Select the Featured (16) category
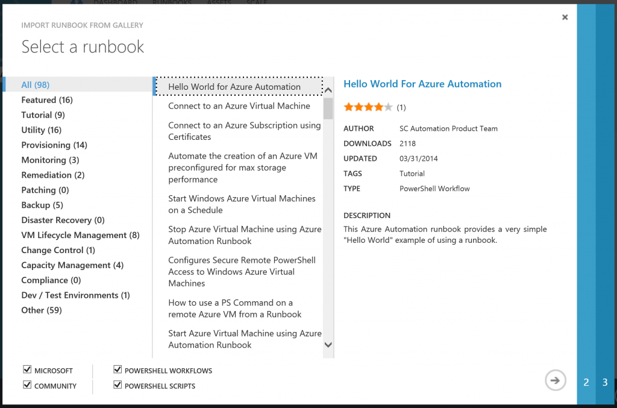This screenshot has width=617, height=408. tap(47, 100)
